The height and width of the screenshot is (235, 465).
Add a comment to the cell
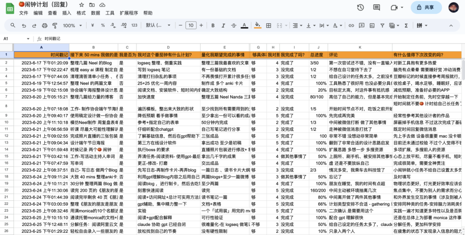(362, 25)
